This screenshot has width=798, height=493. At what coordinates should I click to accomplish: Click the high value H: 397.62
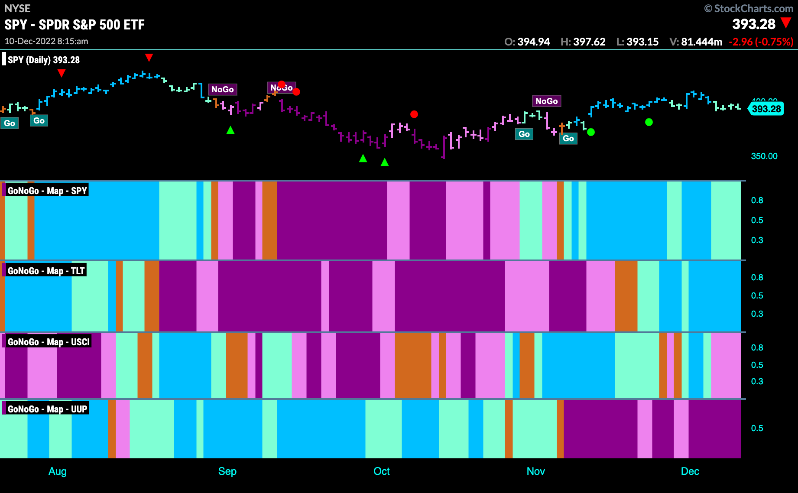583,42
